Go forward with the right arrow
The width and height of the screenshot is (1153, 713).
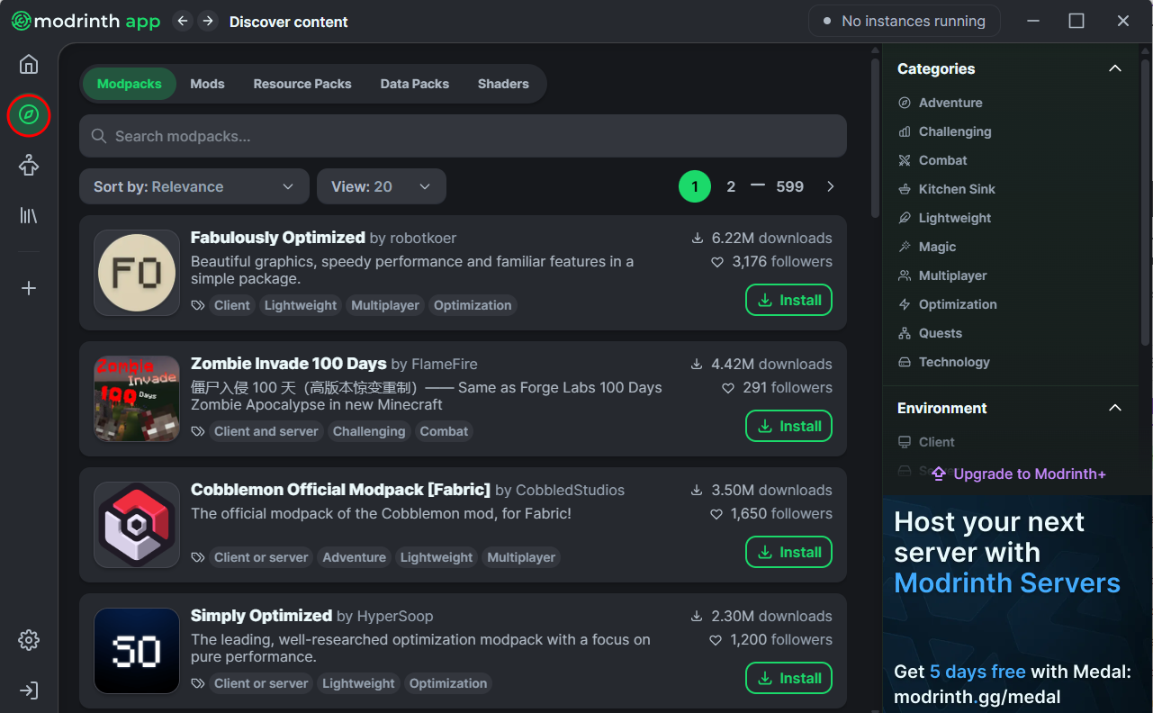click(x=208, y=21)
